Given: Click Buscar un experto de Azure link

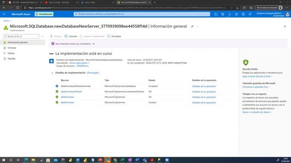Looking at the screenshot, I should click(256, 112).
